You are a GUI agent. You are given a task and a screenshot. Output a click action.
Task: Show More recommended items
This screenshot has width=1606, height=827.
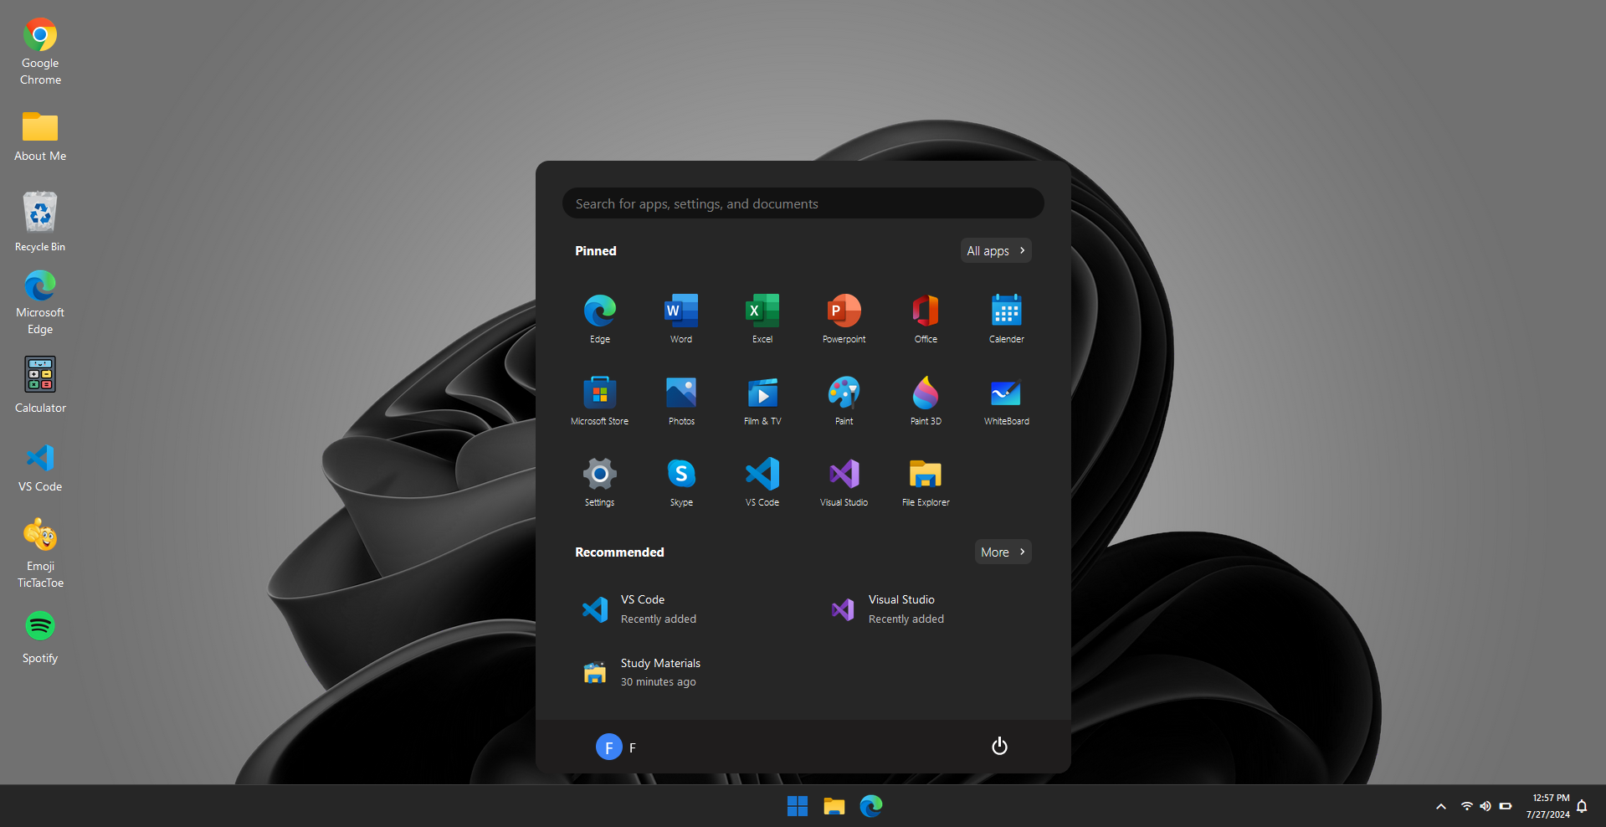pyautogui.click(x=1003, y=552)
